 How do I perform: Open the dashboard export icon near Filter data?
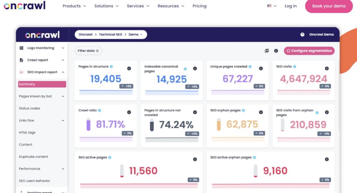pos(267,51)
